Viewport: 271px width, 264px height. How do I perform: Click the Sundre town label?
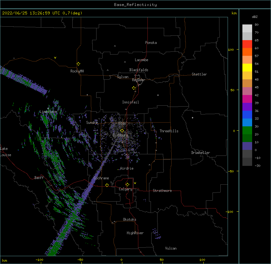[x=92, y=123]
